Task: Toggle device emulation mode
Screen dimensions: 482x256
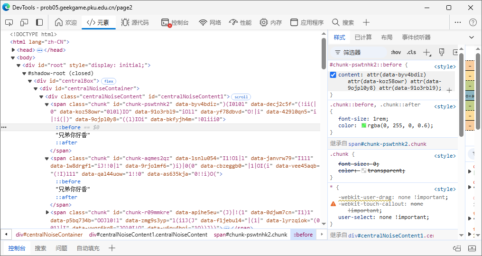Action: point(24,22)
